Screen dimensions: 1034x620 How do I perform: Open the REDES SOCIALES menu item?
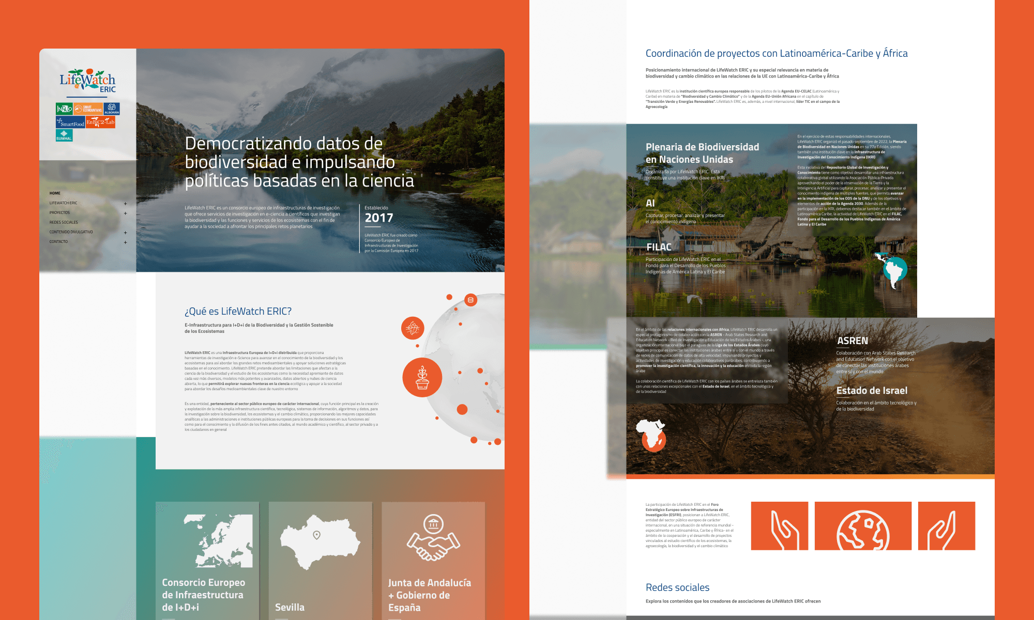[64, 222]
